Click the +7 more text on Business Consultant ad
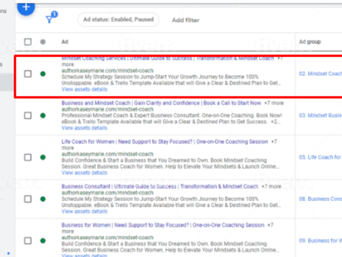The width and height of the screenshot is (342, 257). click(x=271, y=187)
